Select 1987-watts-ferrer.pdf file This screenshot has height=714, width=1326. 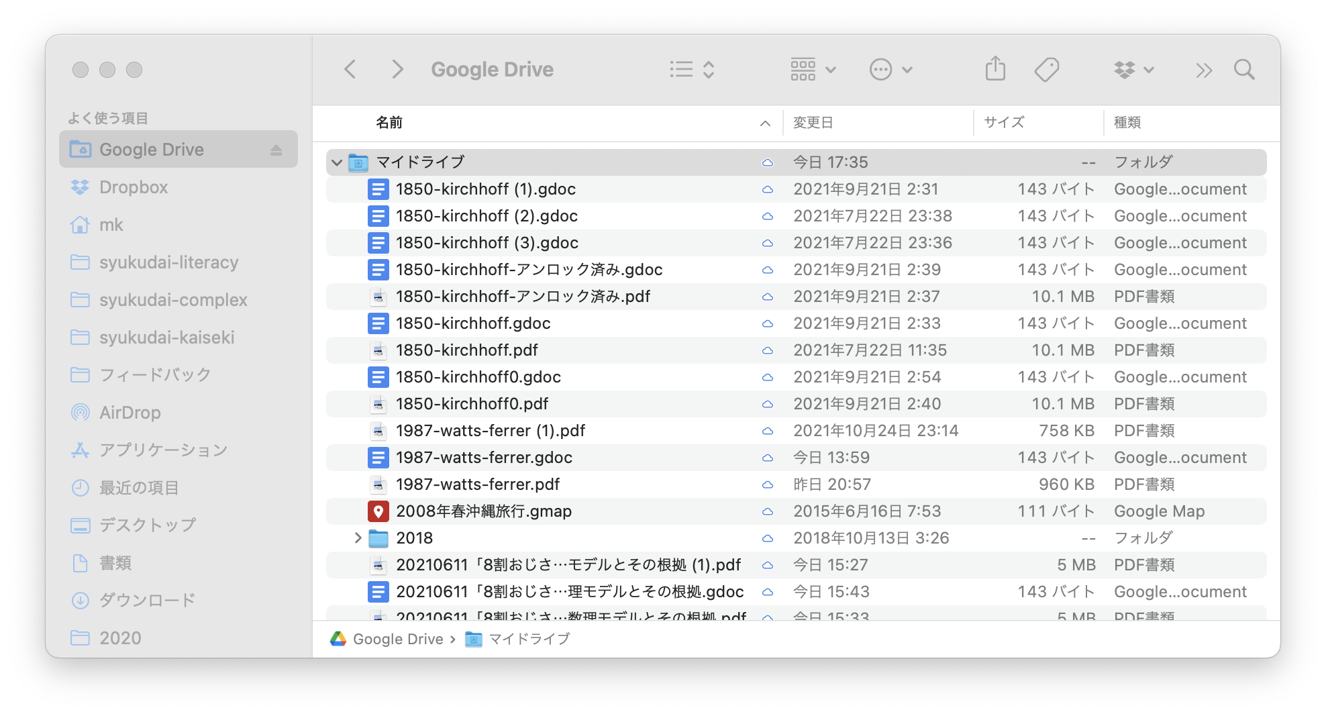pyautogui.click(x=797, y=484)
